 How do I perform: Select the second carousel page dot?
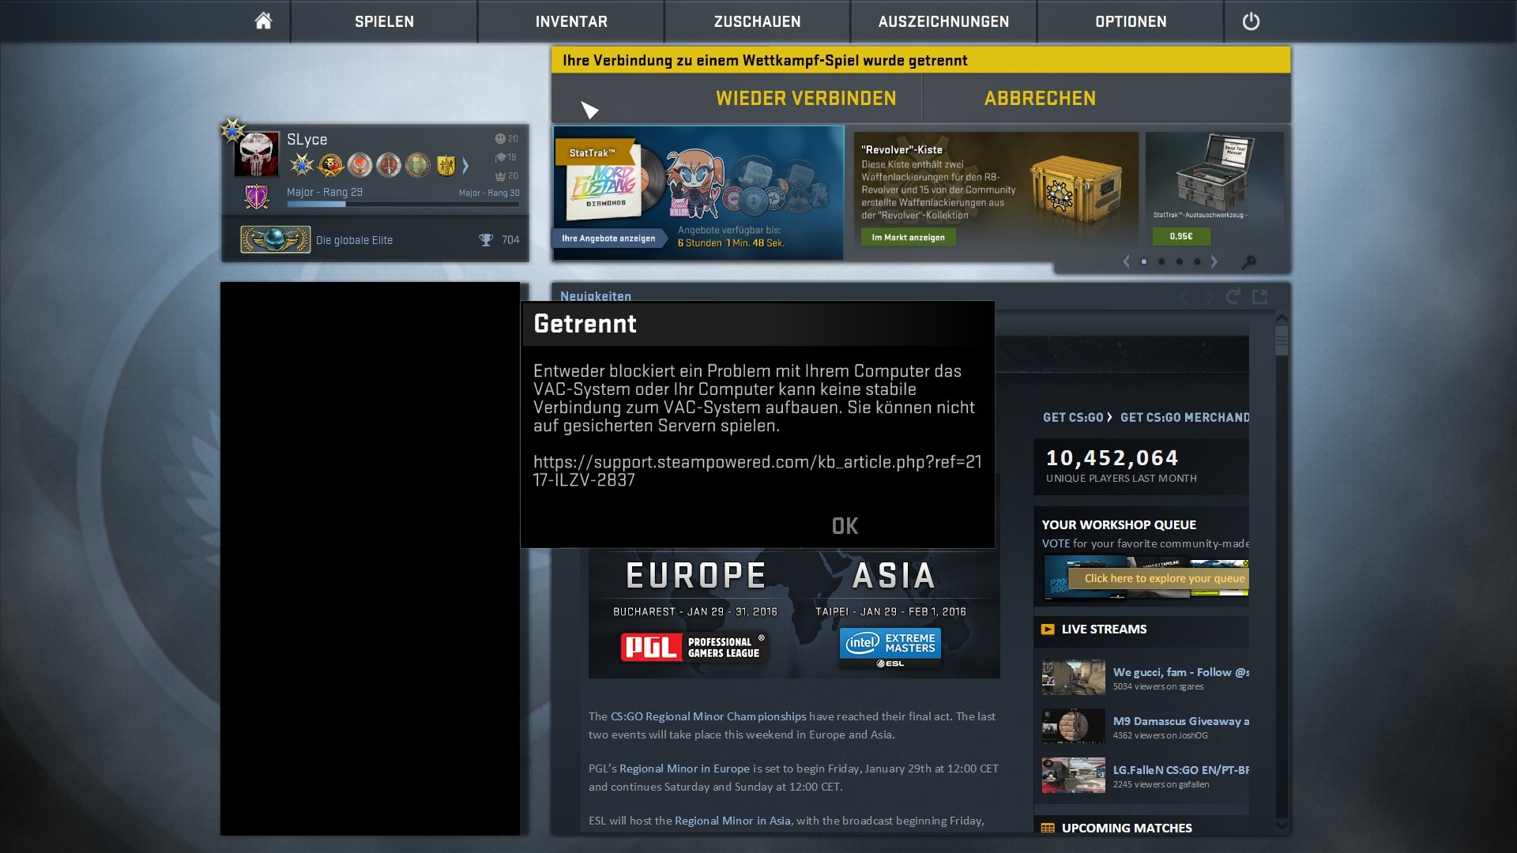click(x=1161, y=261)
